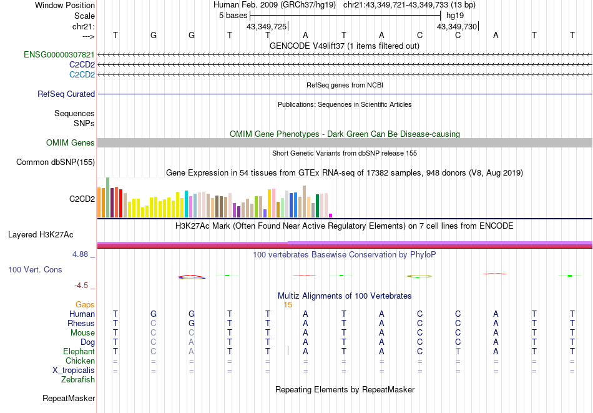Click the Scale label
The width and height of the screenshot is (593, 413).
85,16
